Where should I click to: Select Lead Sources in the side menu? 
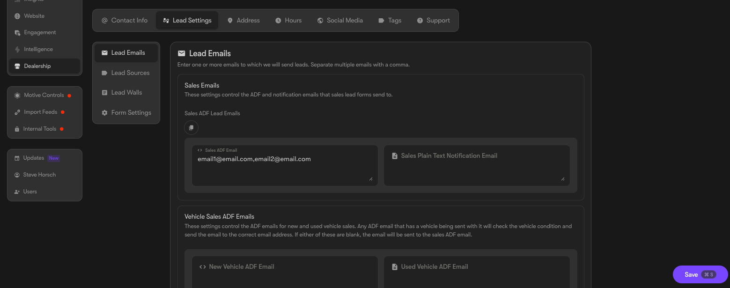[126, 73]
